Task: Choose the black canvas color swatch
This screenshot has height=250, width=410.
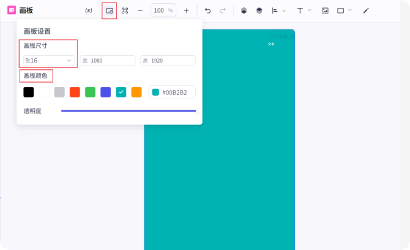Action: point(29,92)
